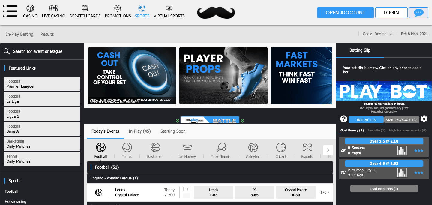This screenshot has width=432, height=205.
Task: Click Load more bets (1)
Action: coord(384,189)
